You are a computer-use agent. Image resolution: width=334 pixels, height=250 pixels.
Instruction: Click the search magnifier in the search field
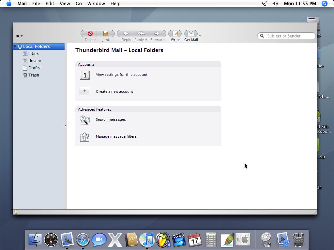262,36
